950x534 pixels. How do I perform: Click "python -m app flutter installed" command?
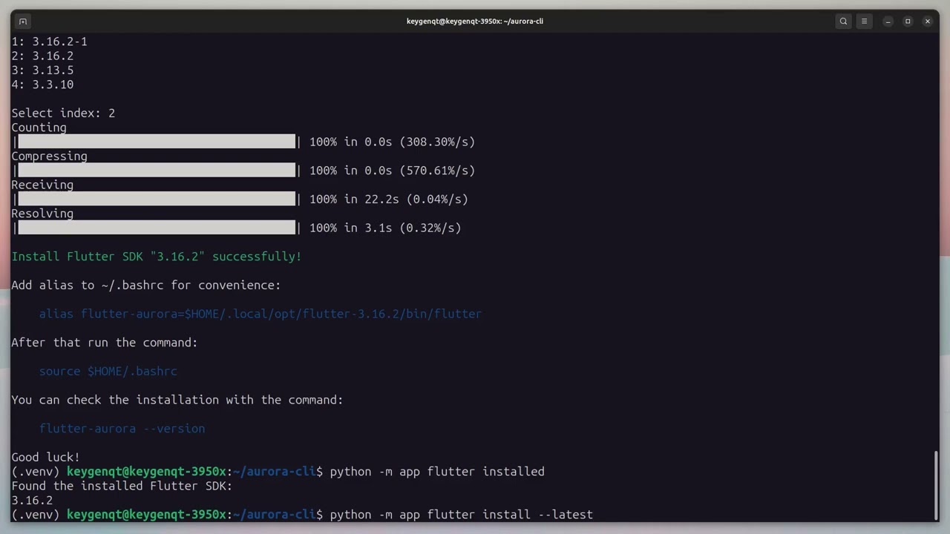coord(437,472)
